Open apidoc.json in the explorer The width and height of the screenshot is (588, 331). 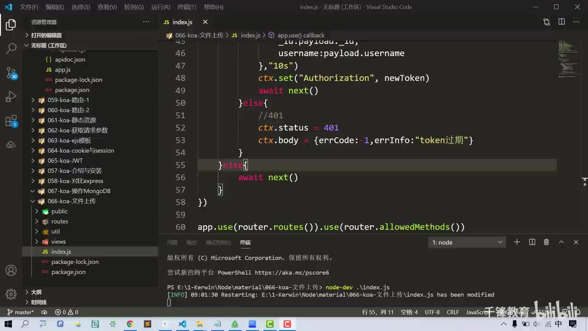click(x=70, y=59)
